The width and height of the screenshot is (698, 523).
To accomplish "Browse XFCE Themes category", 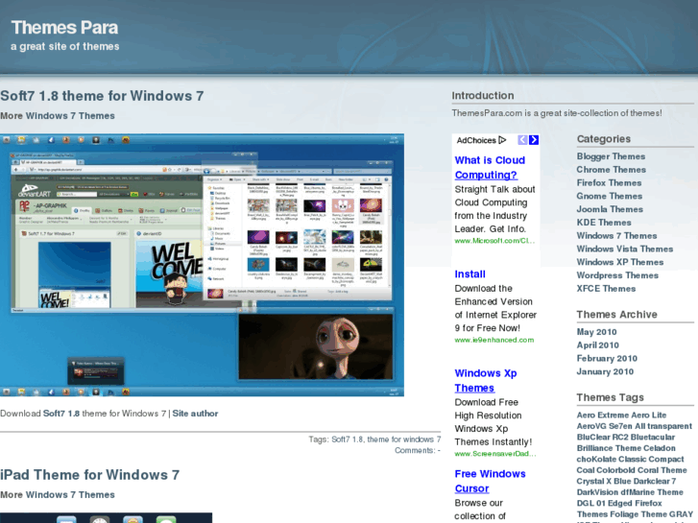I will [x=606, y=289].
